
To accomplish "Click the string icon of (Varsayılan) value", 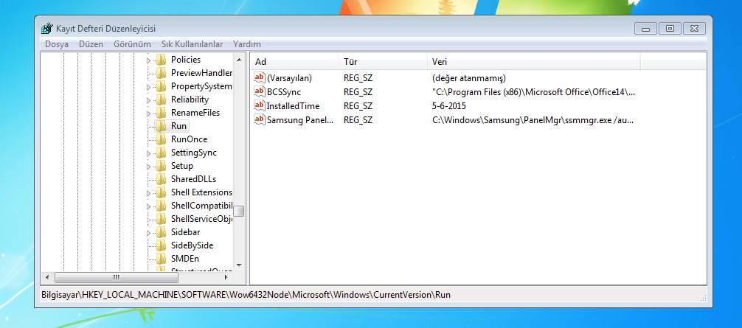I will click(x=260, y=77).
